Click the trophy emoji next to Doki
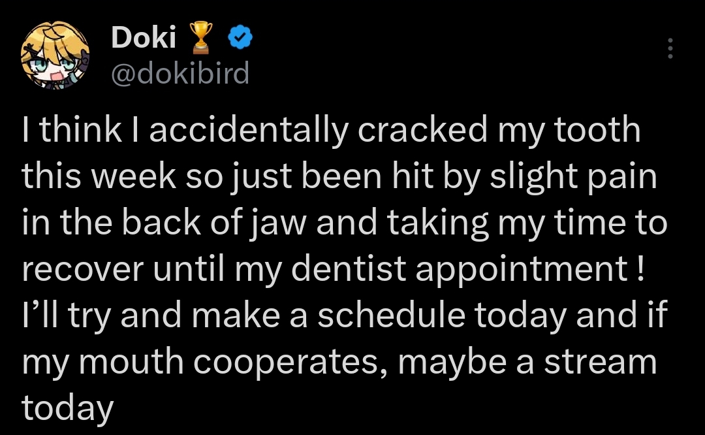This screenshot has width=705, height=435. point(200,38)
